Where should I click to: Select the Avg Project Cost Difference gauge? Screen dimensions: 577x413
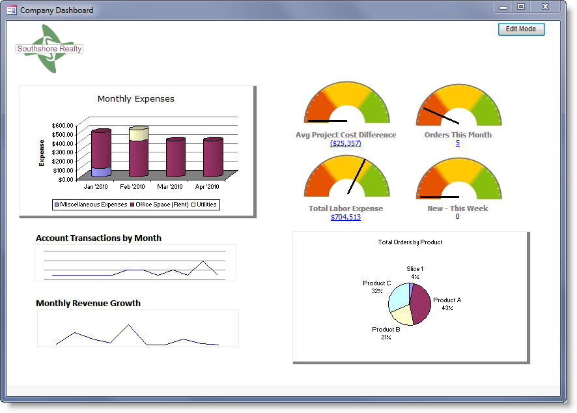[x=346, y=104]
